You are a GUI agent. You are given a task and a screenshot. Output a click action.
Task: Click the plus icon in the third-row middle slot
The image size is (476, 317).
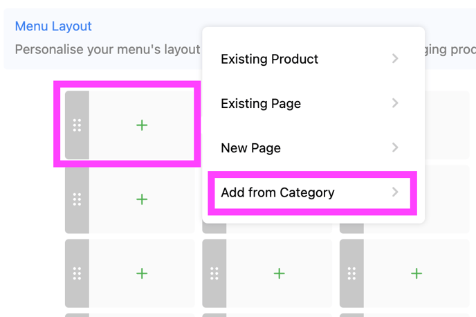[279, 273]
